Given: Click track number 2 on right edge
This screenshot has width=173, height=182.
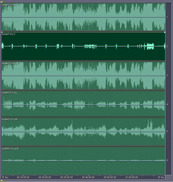Looking at the screenshot, I should pyautogui.click(x=167, y=46).
